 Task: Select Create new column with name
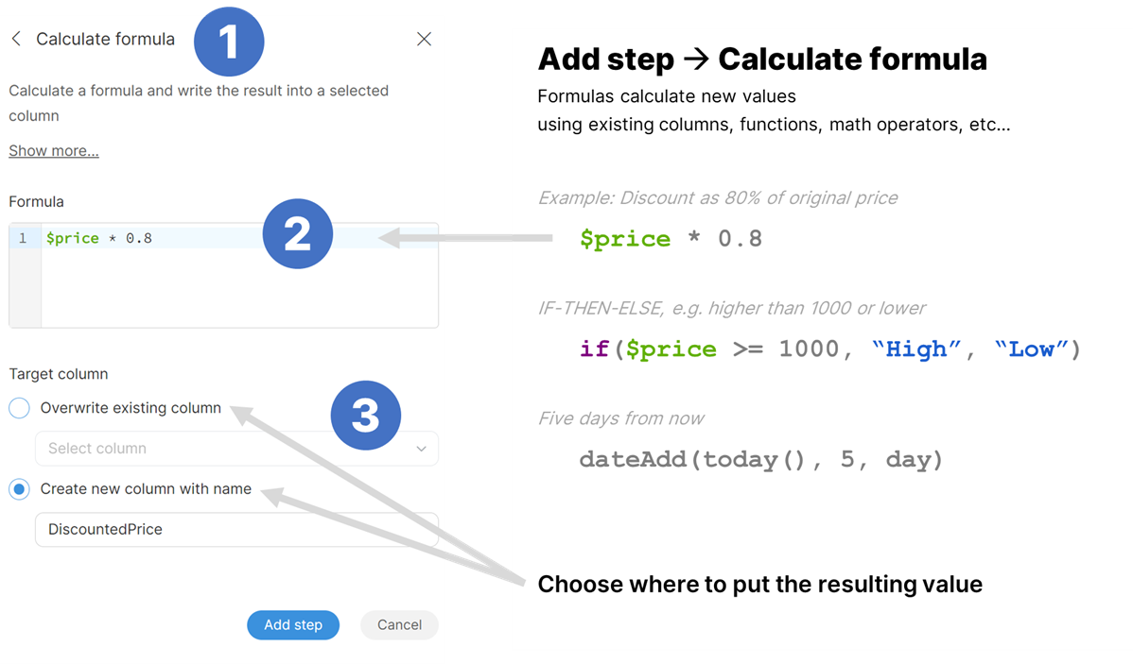click(x=21, y=488)
